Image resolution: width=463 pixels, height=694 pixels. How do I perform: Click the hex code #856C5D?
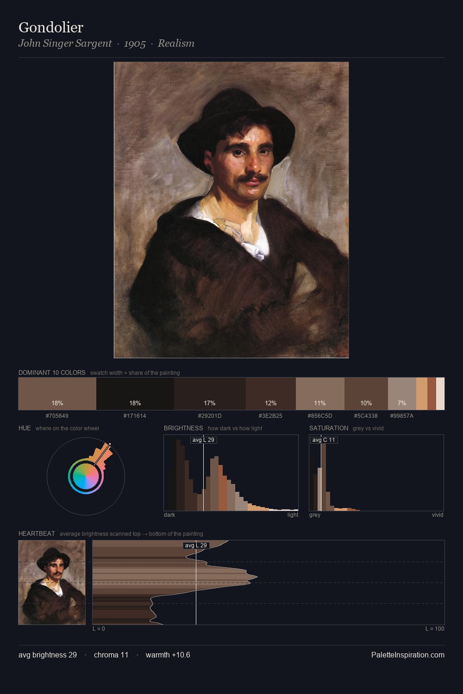320,416
